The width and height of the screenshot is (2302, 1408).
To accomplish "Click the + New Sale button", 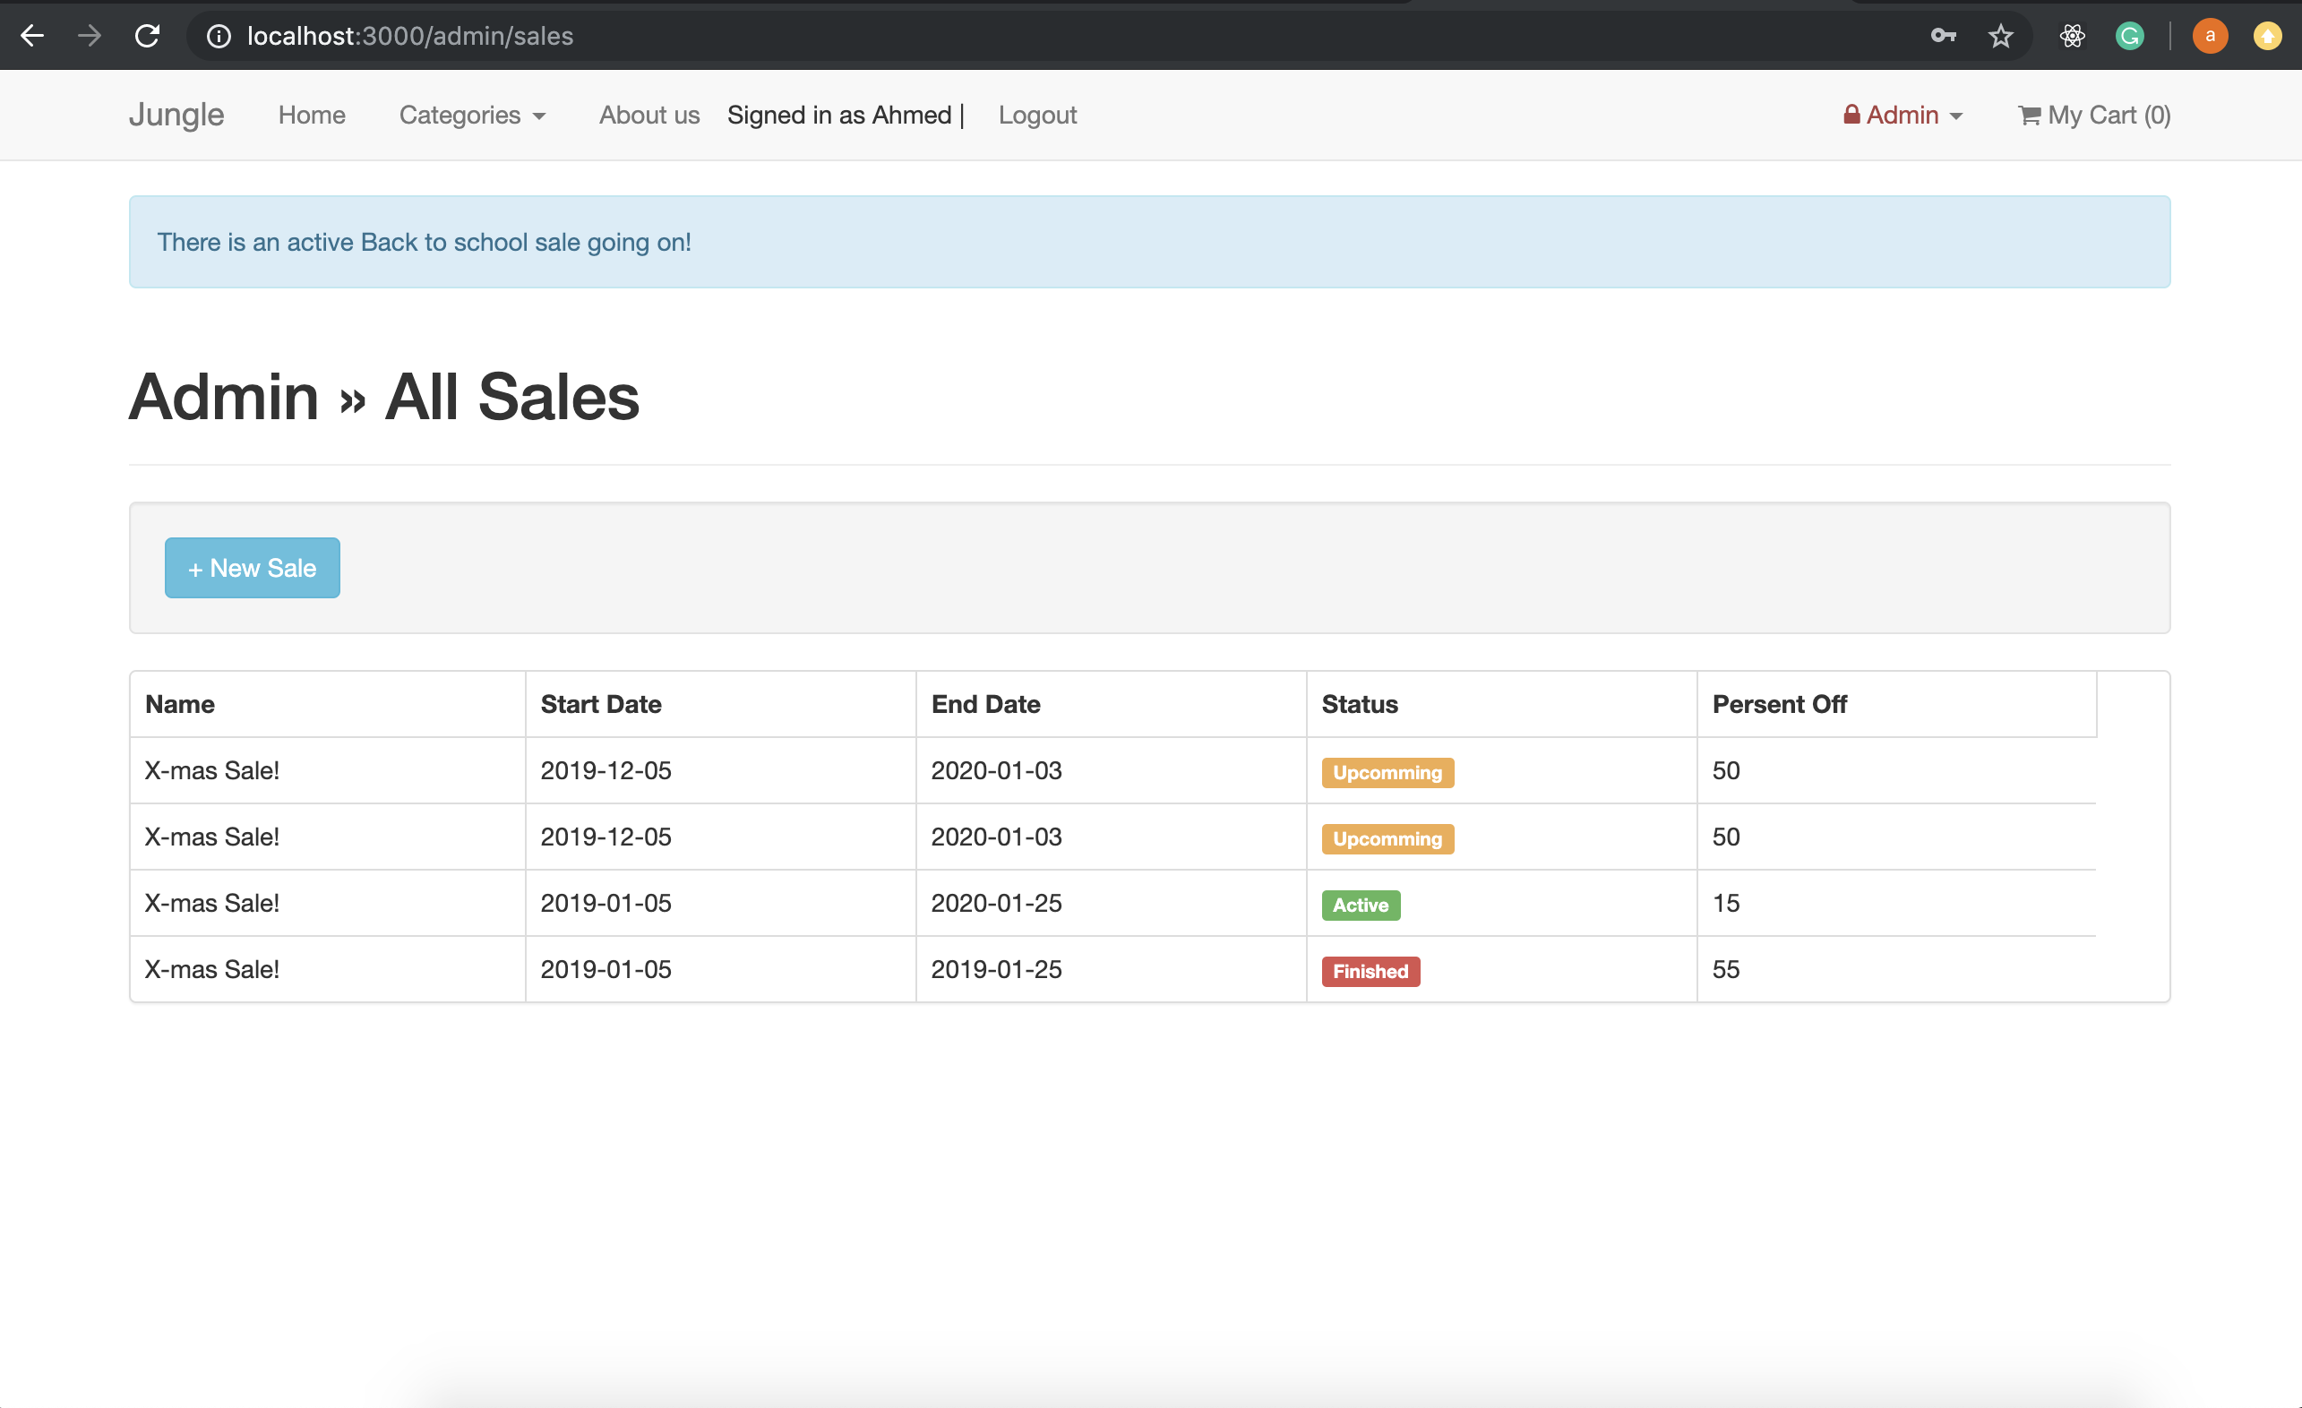I will (x=253, y=568).
